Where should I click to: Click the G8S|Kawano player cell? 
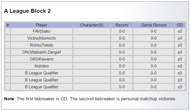(x=42, y=59)
